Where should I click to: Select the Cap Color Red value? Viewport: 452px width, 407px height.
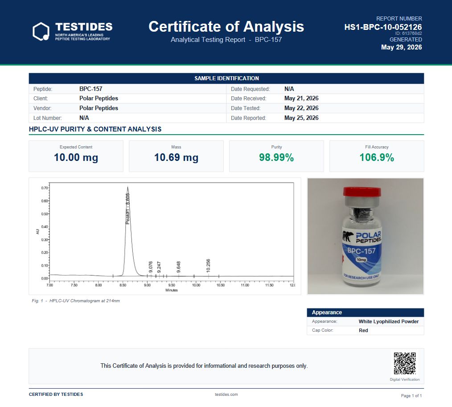[363, 330]
